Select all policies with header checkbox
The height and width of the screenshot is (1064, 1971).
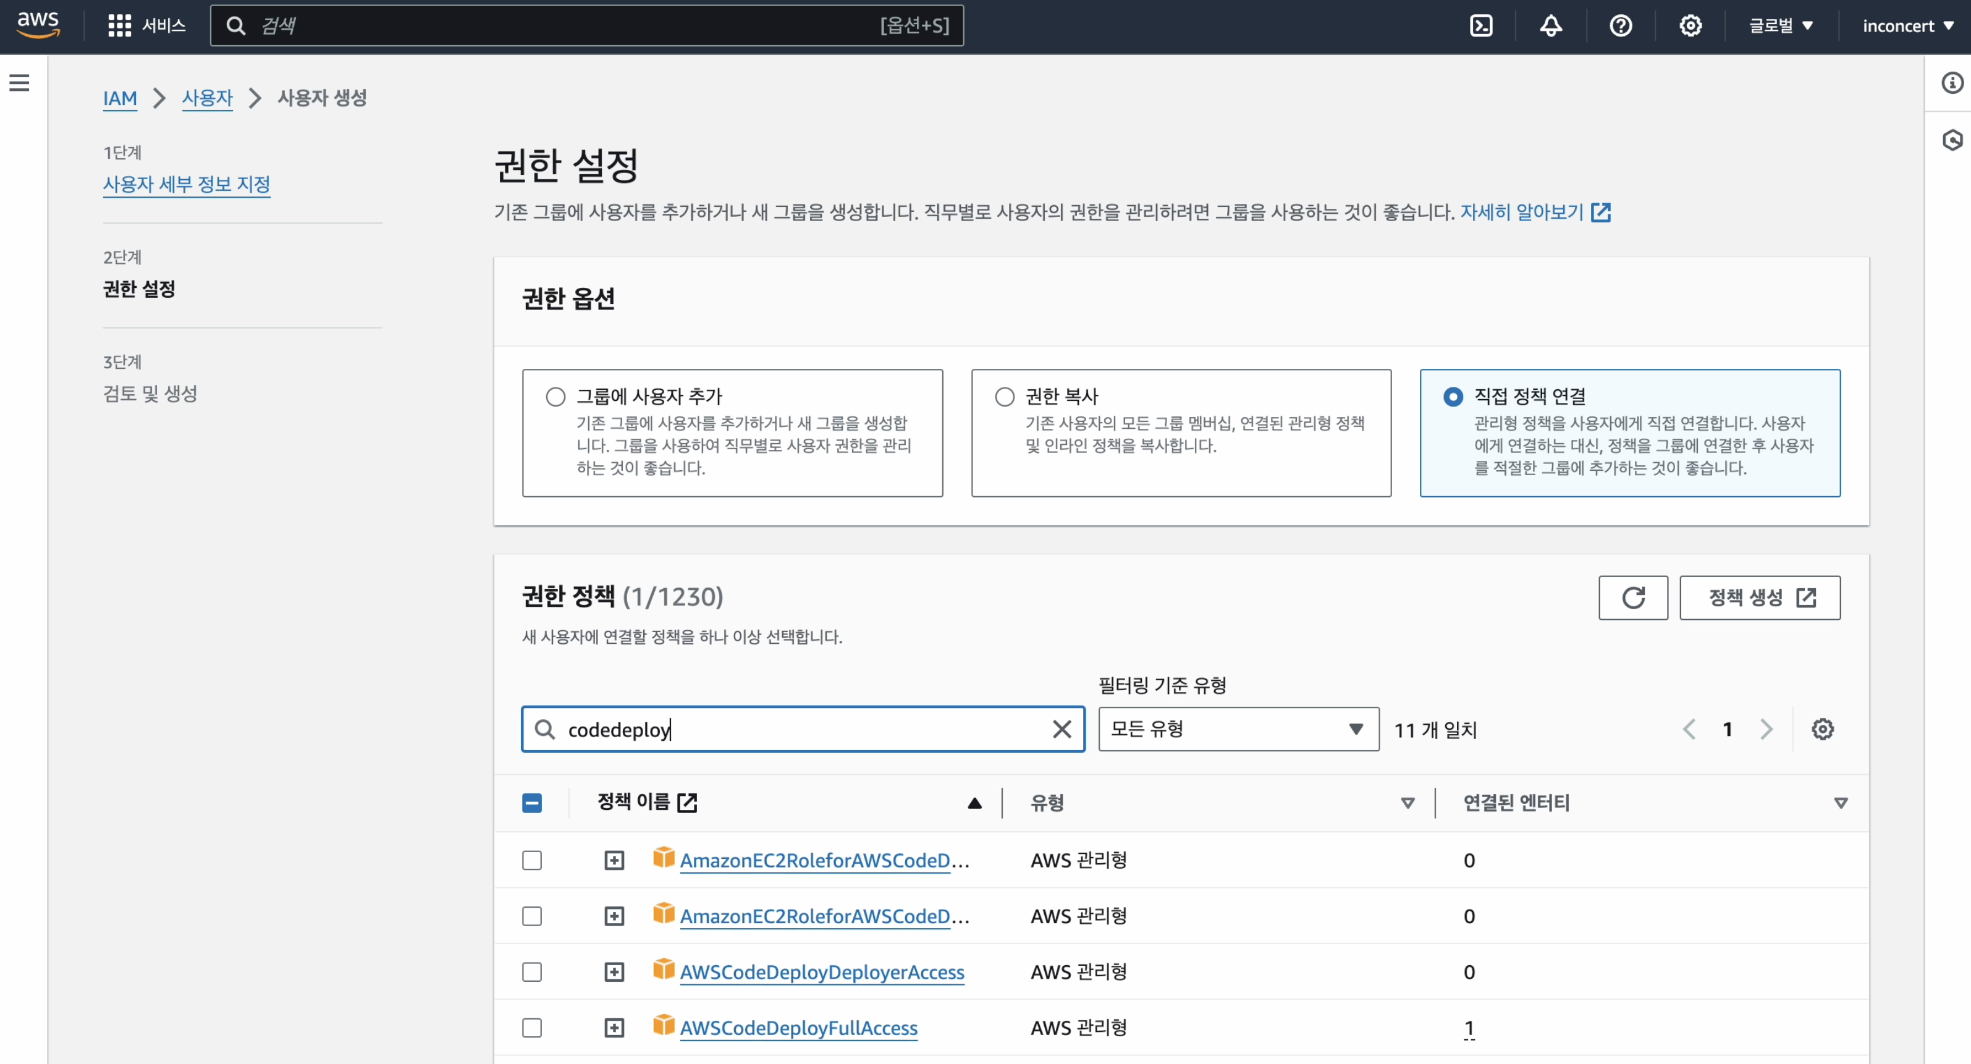click(x=532, y=803)
